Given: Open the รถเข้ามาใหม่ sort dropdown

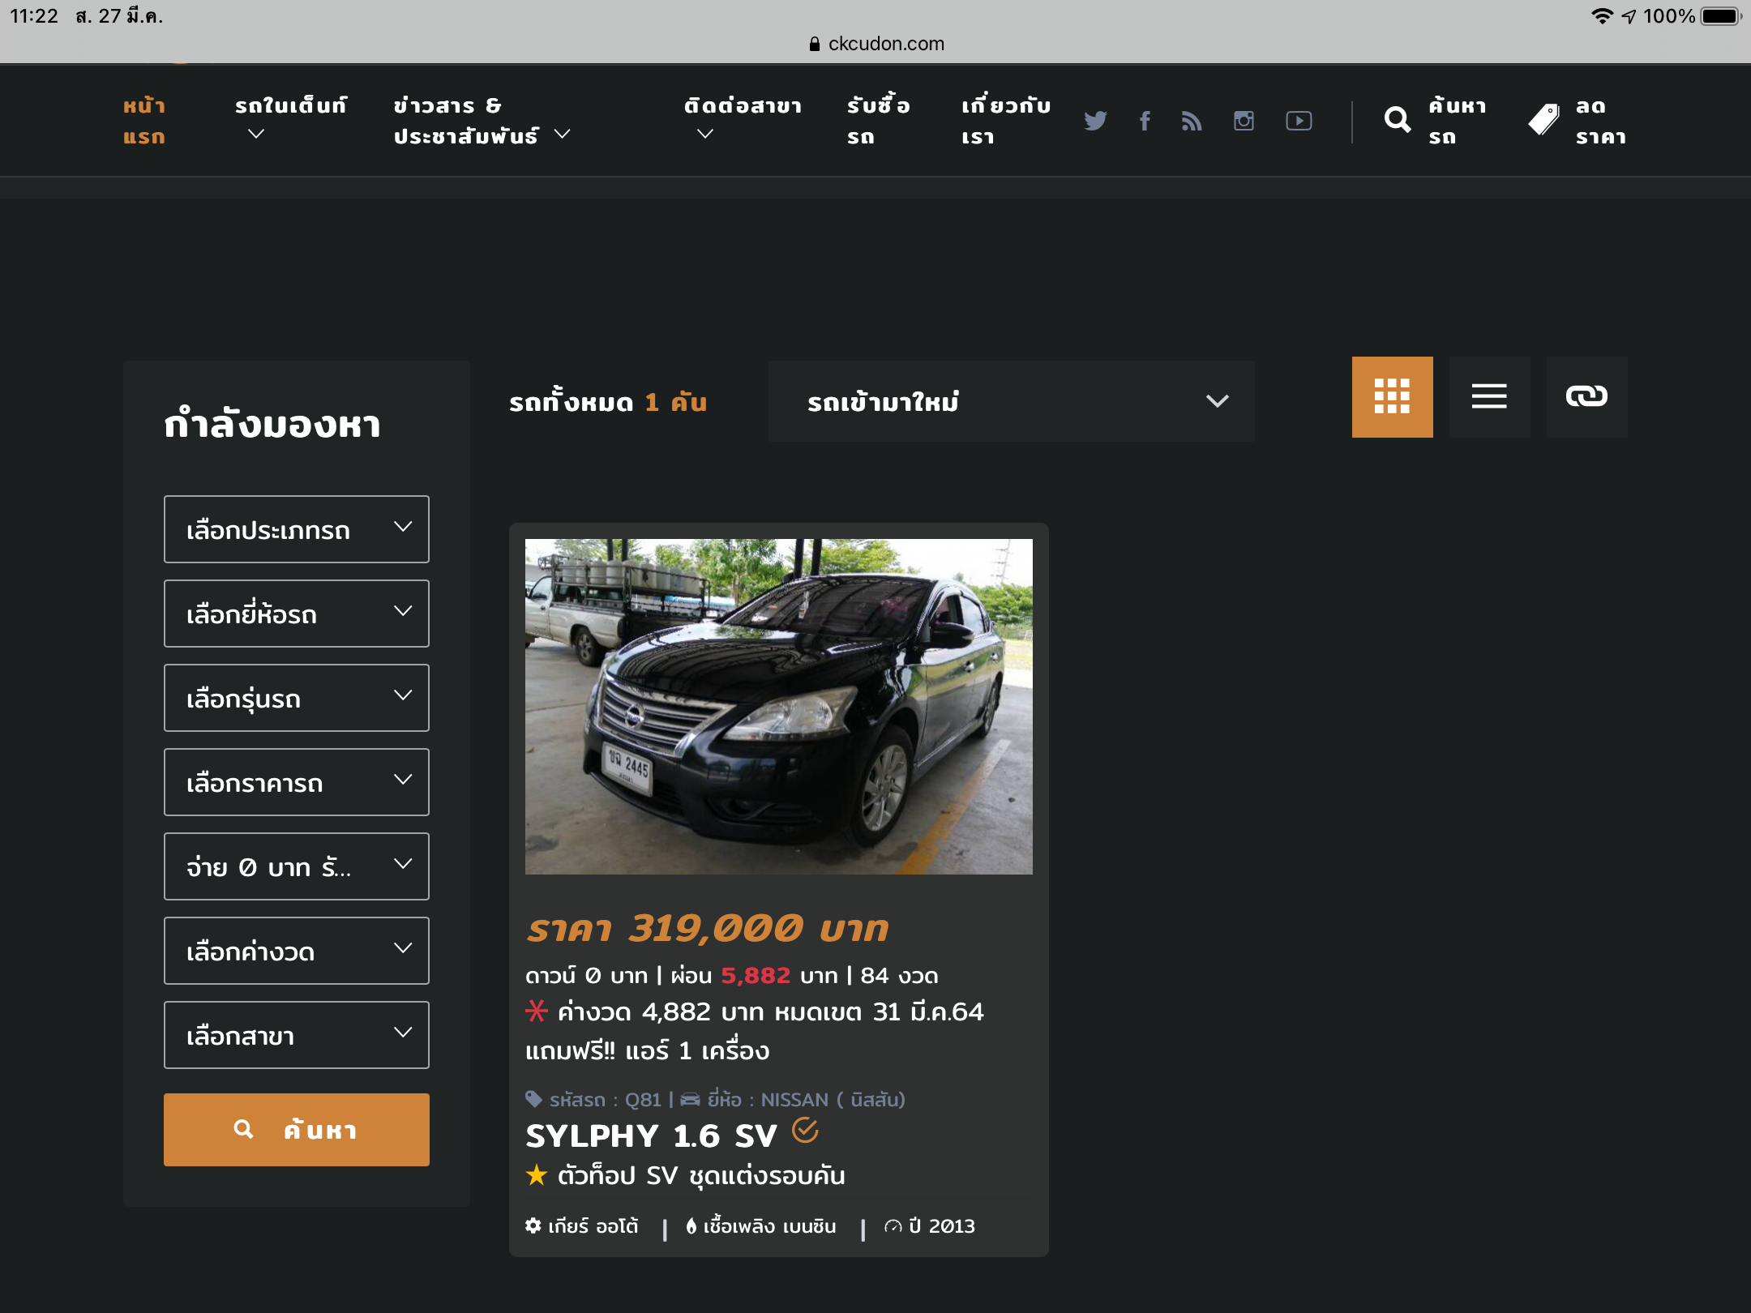Looking at the screenshot, I should pyautogui.click(x=1011, y=401).
